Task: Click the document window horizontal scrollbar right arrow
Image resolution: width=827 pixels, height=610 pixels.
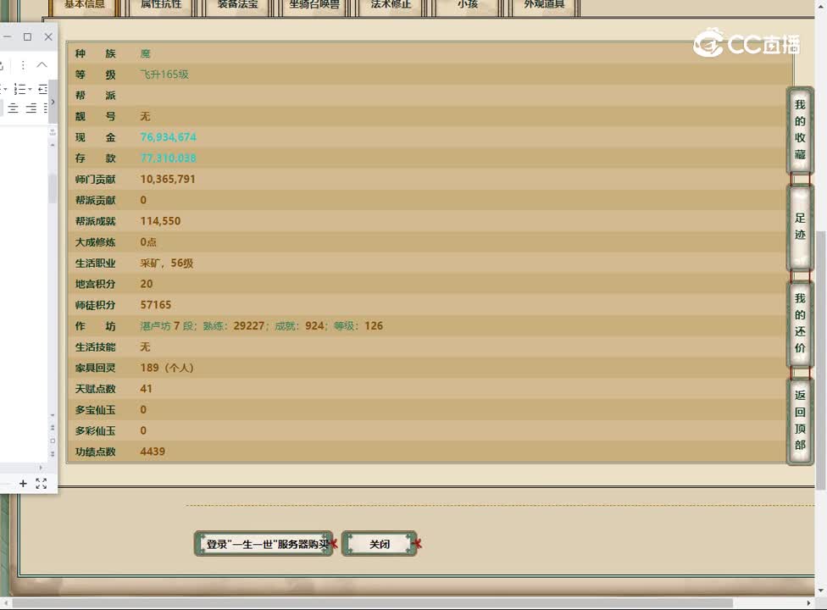Action: tap(41, 467)
